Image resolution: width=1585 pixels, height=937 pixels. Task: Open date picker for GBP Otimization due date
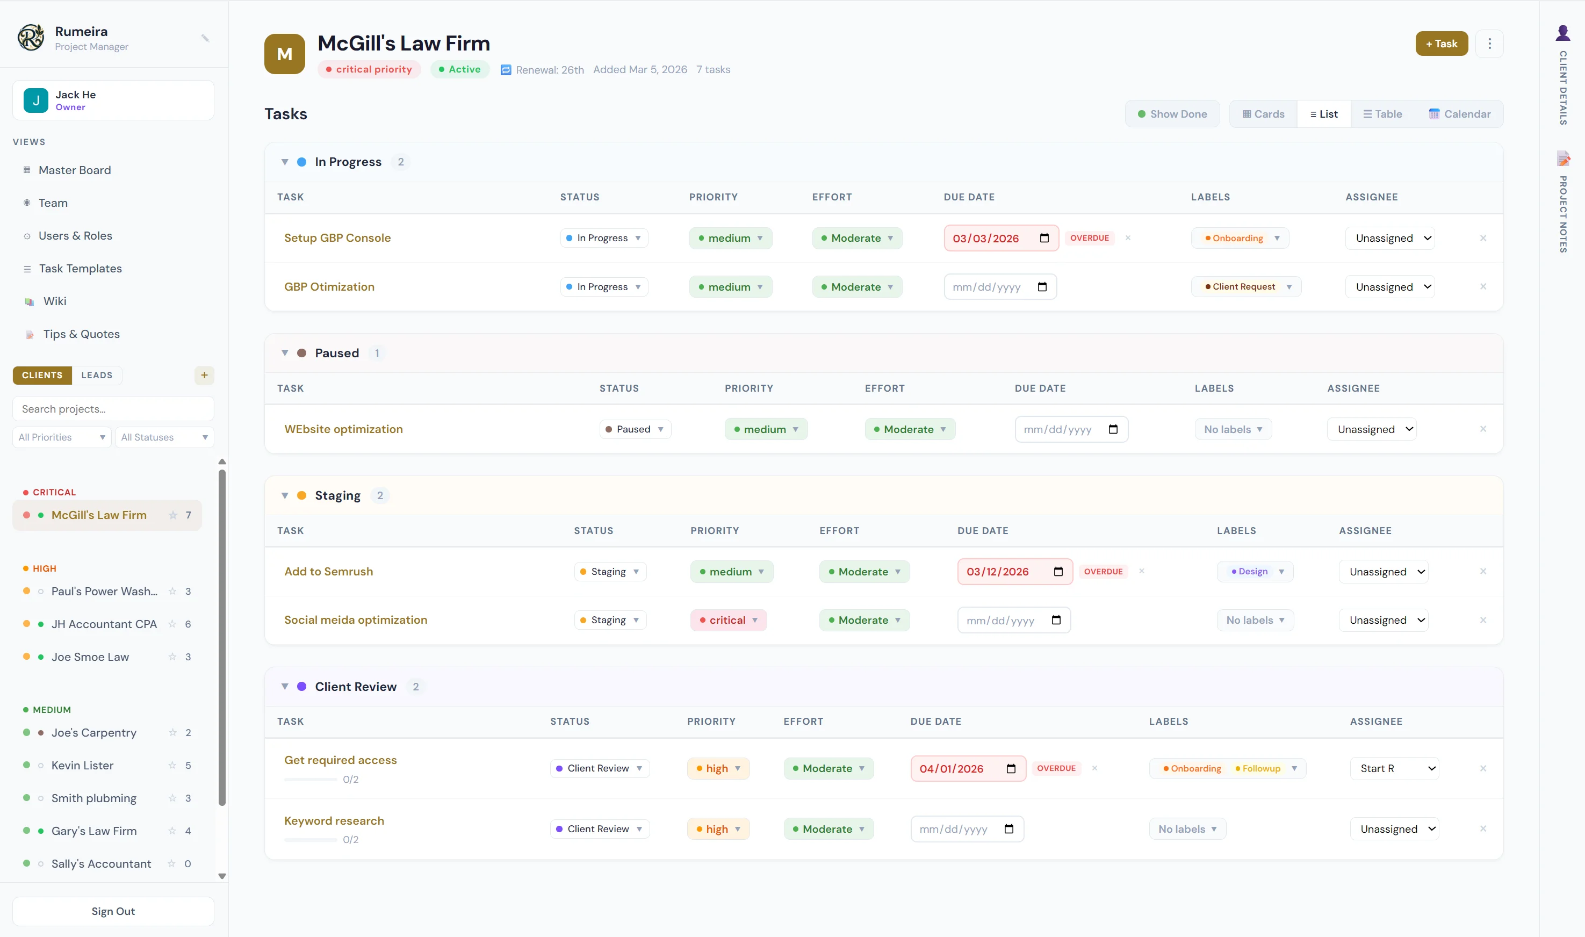tap(1042, 287)
